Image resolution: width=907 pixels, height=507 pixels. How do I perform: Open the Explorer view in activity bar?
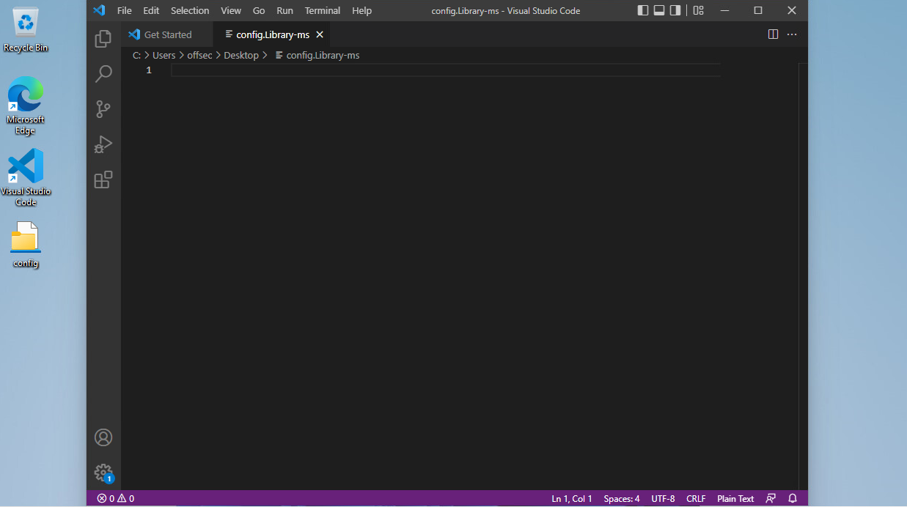tap(103, 39)
